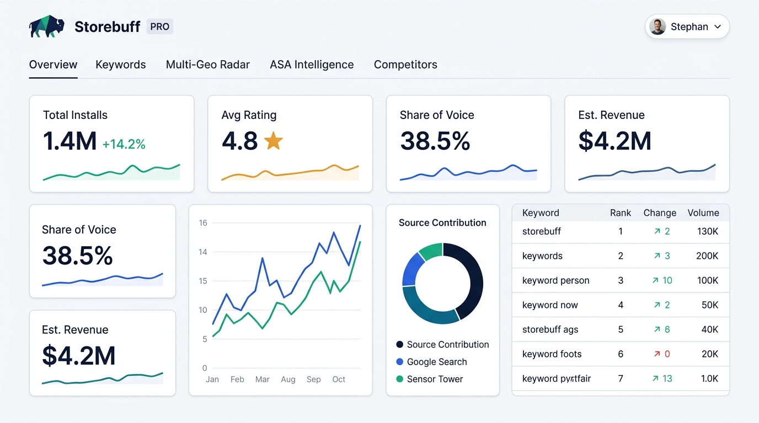Open the Competitors tab

pos(405,64)
